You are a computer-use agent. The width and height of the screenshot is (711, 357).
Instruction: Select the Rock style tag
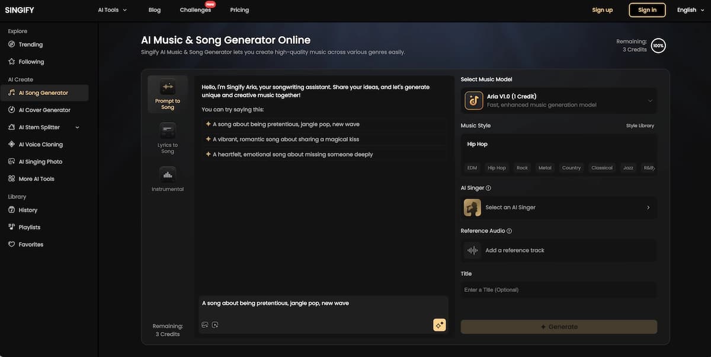[x=522, y=168]
